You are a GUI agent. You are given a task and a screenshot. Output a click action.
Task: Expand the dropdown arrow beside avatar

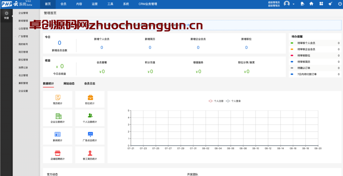[293, 4]
